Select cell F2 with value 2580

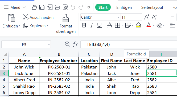tap(162, 67)
